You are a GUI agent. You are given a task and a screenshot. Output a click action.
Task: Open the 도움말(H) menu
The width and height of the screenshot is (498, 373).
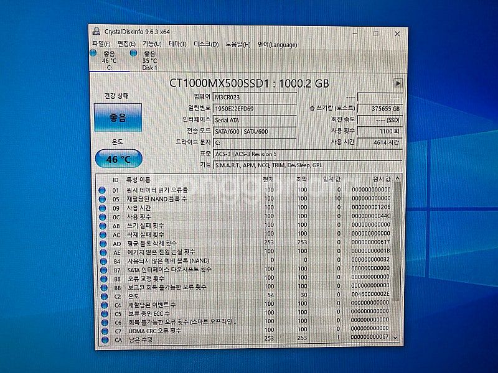238,44
